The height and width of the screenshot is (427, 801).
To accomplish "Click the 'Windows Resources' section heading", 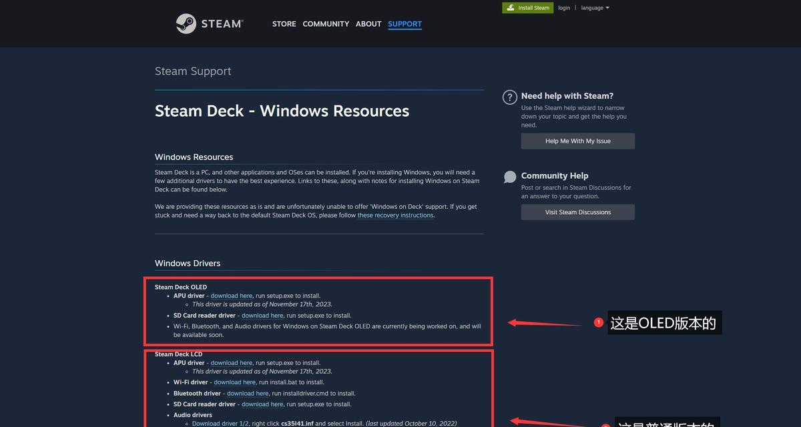I will (194, 157).
